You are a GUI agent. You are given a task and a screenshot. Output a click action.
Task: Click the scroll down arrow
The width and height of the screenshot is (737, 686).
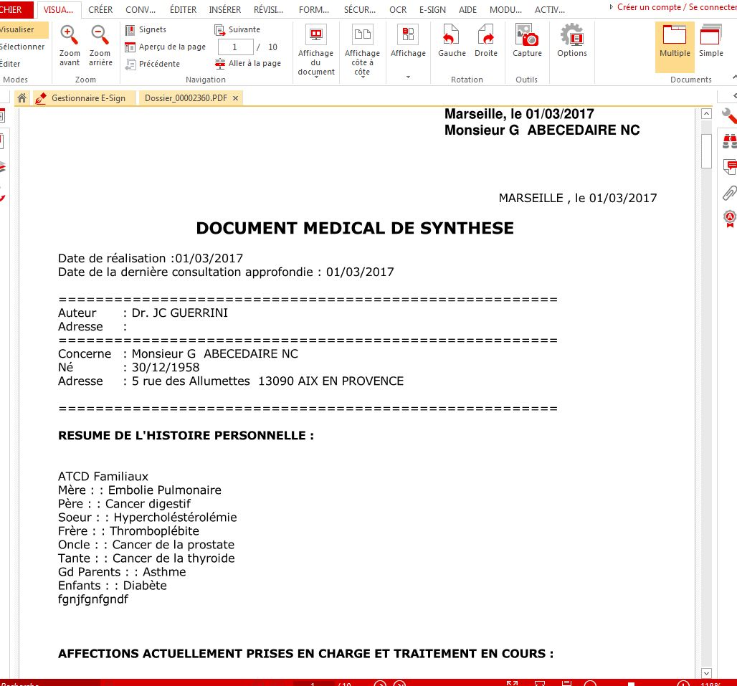(x=706, y=673)
